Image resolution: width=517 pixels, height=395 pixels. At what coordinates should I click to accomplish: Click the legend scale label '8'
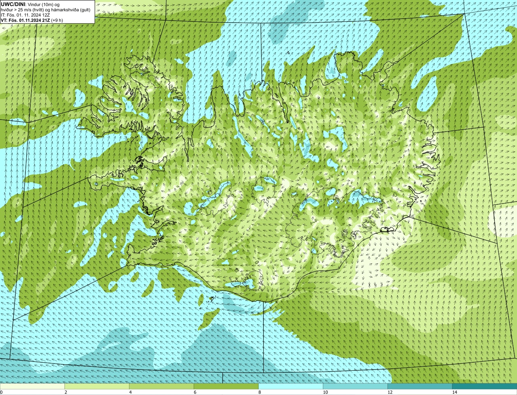[260, 392]
